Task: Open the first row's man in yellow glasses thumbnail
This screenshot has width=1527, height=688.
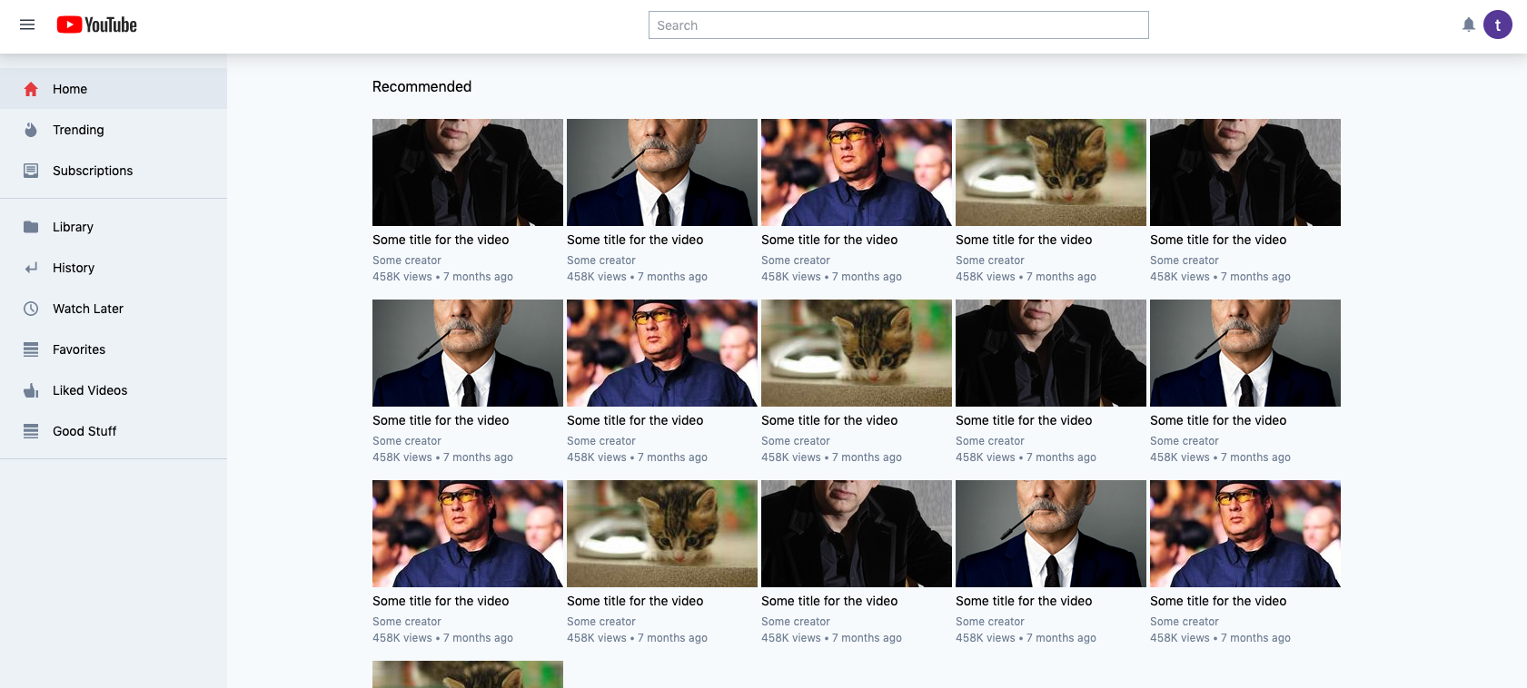Action: pyautogui.click(x=857, y=172)
